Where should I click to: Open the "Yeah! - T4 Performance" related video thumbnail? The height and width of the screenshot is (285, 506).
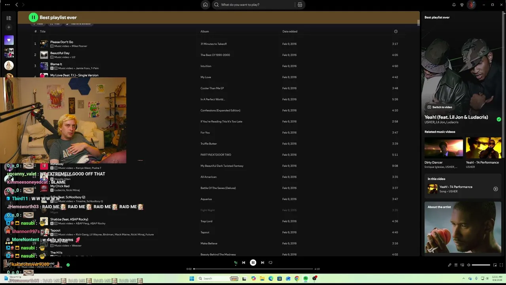483,148
